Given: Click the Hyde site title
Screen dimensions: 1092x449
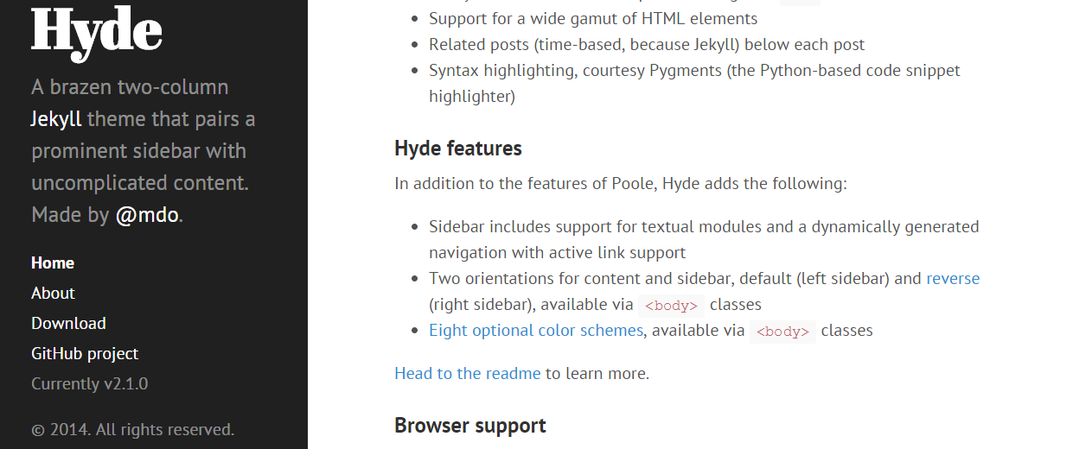Looking at the screenshot, I should click(x=97, y=33).
